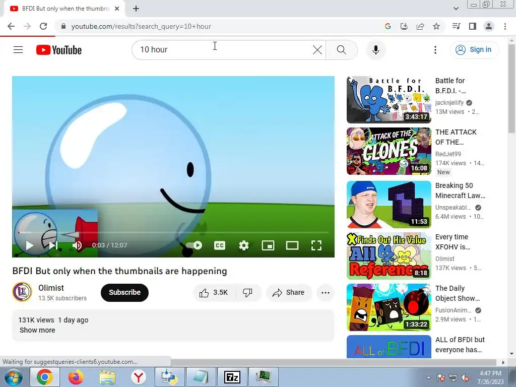Toggle the autoplay switch
This screenshot has height=387, width=516.
tap(194, 245)
